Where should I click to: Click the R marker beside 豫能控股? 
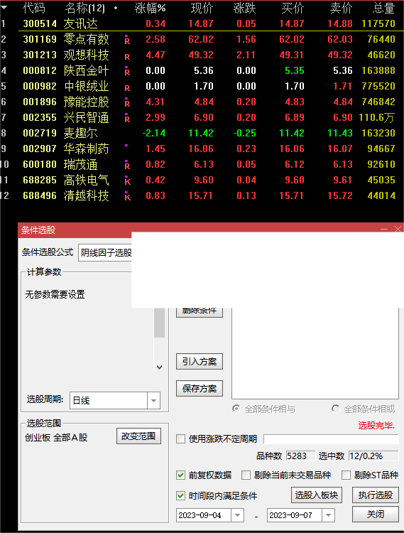127,103
